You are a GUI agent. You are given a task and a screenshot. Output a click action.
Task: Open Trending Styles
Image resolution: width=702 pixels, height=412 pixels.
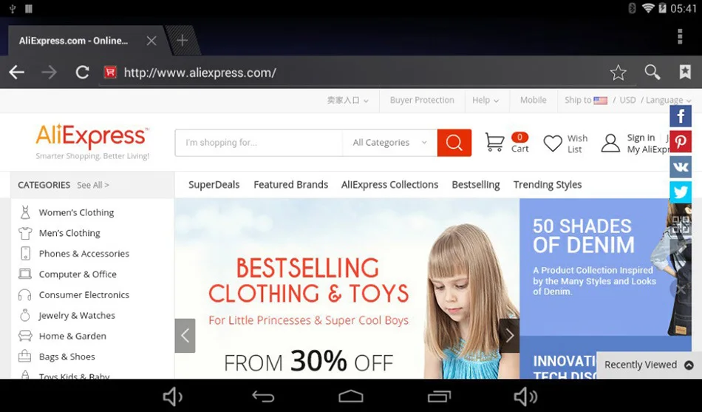click(548, 185)
